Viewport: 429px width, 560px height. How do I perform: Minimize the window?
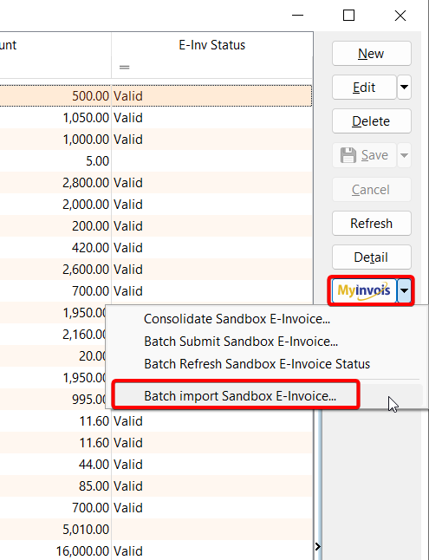pos(297,16)
